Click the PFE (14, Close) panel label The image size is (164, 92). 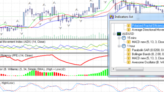[x=16, y=55]
